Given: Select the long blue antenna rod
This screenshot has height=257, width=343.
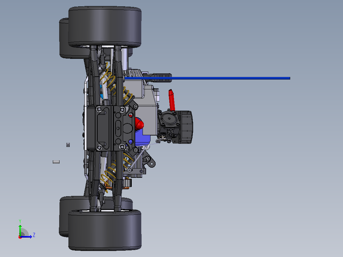Looking at the screenshot, I should tap(207, 78).
